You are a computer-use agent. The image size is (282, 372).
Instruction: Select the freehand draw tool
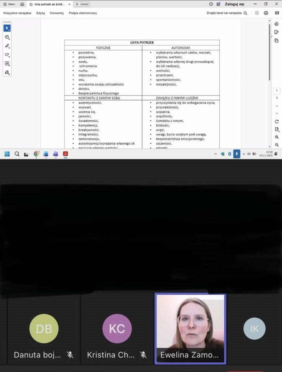point(7,55)
